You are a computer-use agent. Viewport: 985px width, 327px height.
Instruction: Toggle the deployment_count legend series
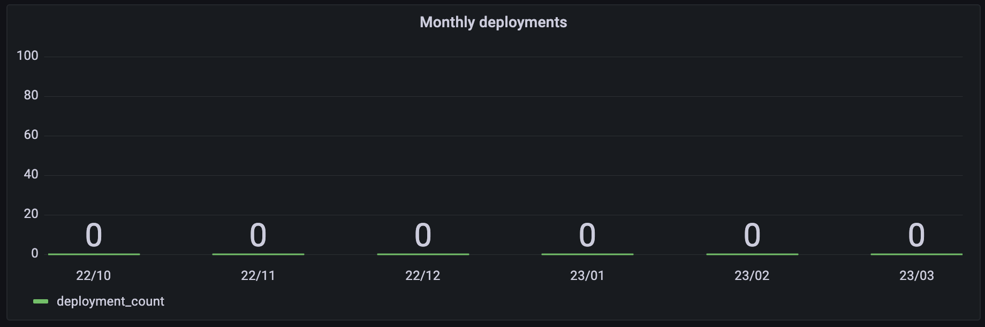pyautogui.click(x=110, y=301)
